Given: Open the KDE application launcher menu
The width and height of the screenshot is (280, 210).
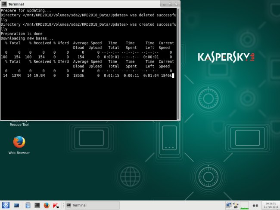Looking at the screenshot, I should click(x=6, y=205).
